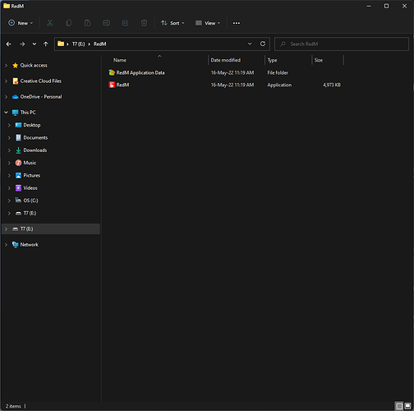Screen dimensions: 414x411
Task: Click the Network icon in sidebar
Action: click(16, 244)
